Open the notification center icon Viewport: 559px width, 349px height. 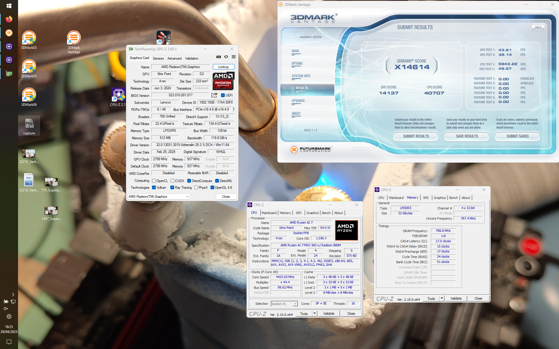(x=9, y=342)
